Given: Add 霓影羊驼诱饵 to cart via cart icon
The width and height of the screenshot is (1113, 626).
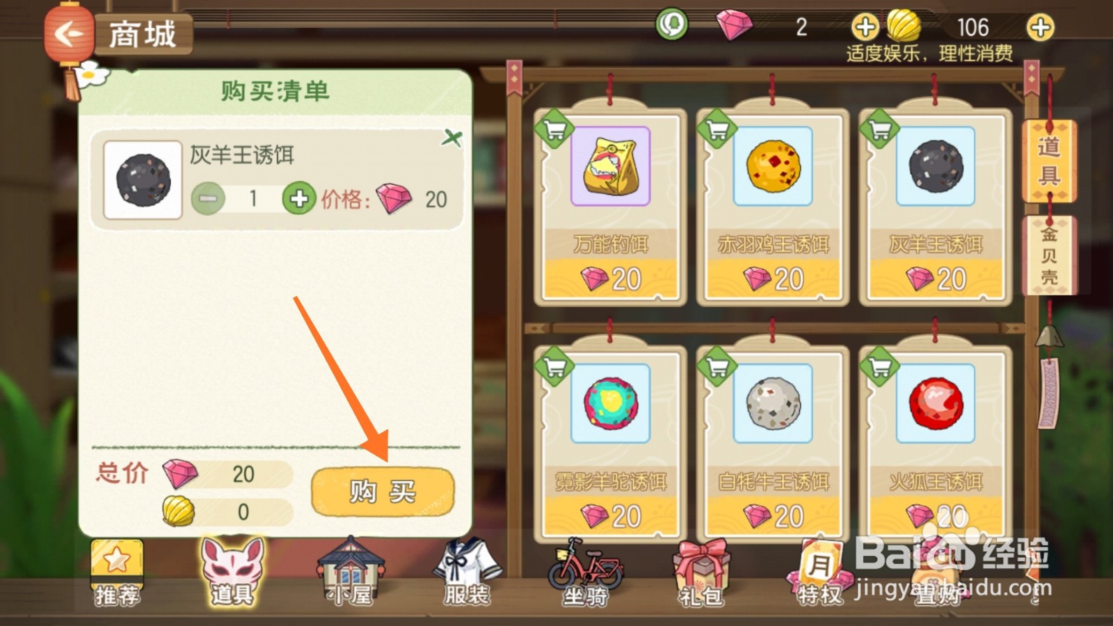Looking at the screenshot, I should (x=554, y=366).
